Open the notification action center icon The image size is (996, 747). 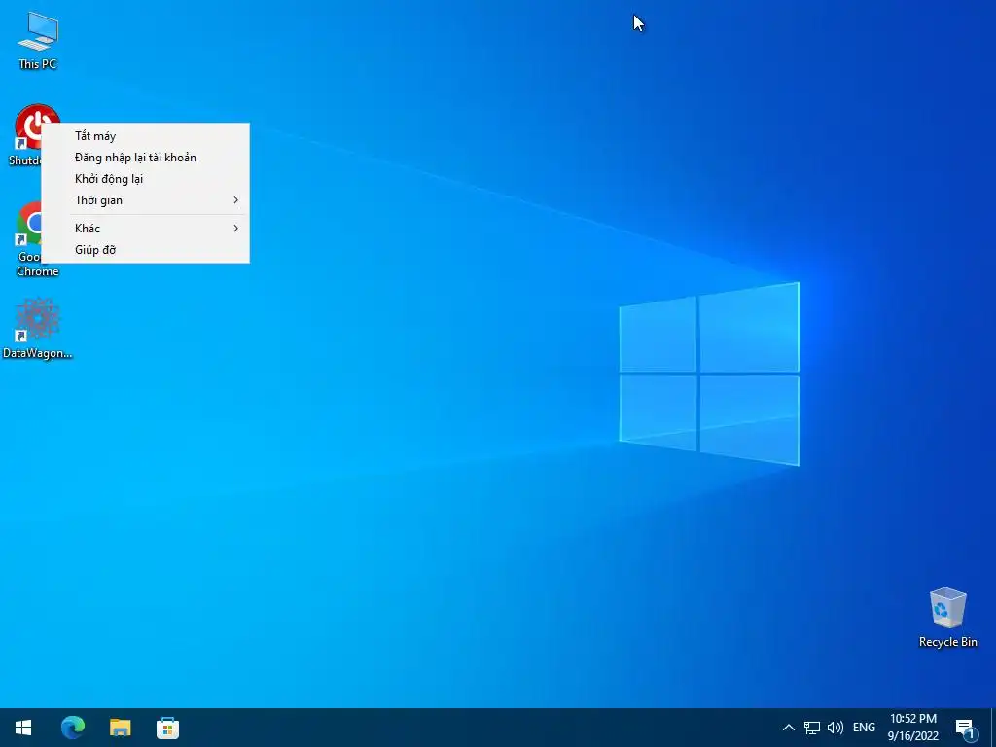pyautogui.click(x=966, y=729)
